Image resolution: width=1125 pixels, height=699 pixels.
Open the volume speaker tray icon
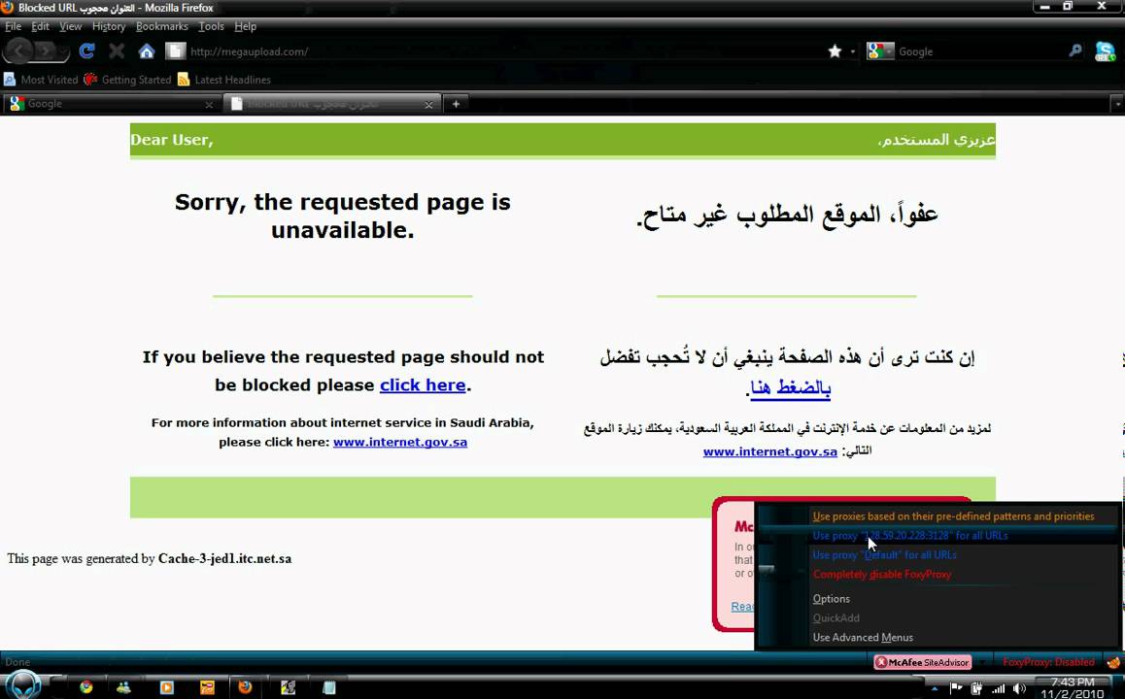coord(1019,688)
